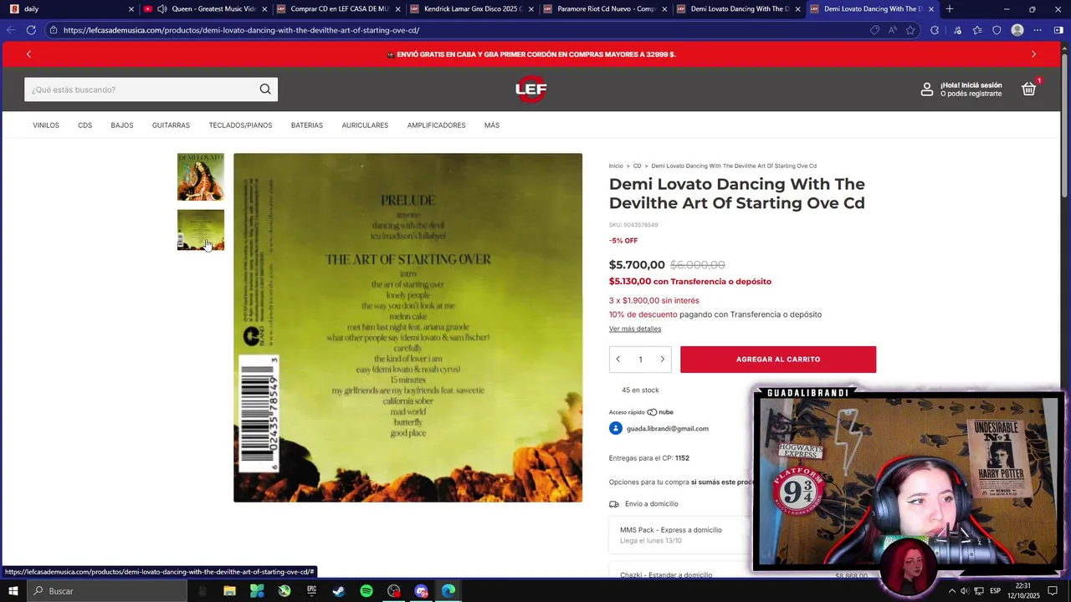The height and width of the screenshot is (602, 1071).
Task: Click the postal code 1152
Action: [x=682, y=458]
